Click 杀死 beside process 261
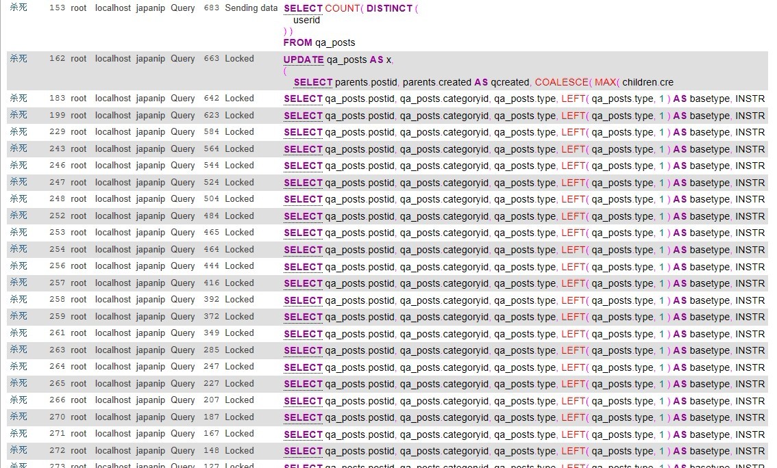 [18, 333]
